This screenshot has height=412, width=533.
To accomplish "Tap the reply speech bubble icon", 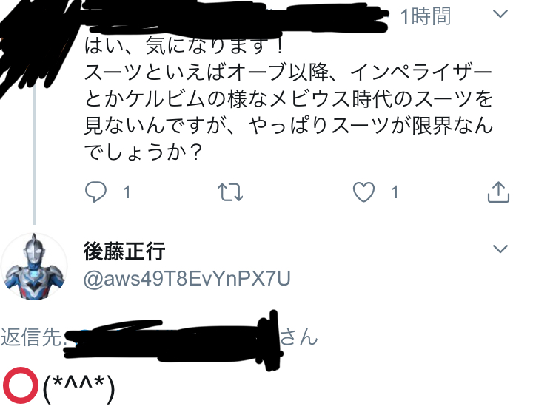I will pyautogui.click(x=95, y=192).
